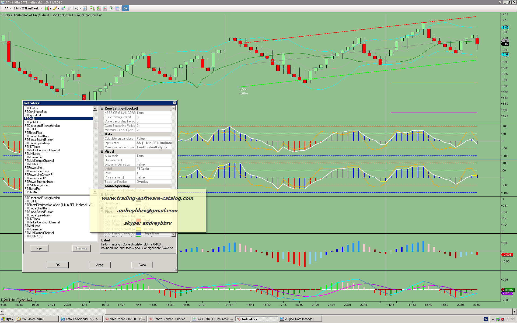
Task: Click the zoom frame magnifier icon
Action: 85,8
